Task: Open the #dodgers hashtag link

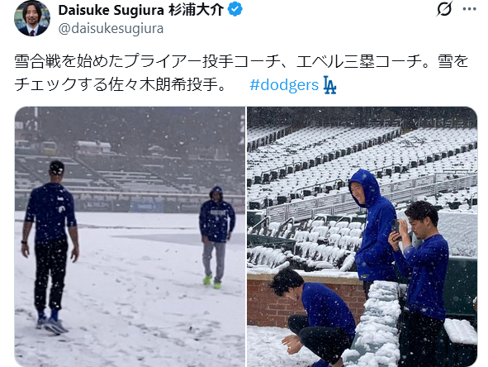Action: [x=284, y=85]
